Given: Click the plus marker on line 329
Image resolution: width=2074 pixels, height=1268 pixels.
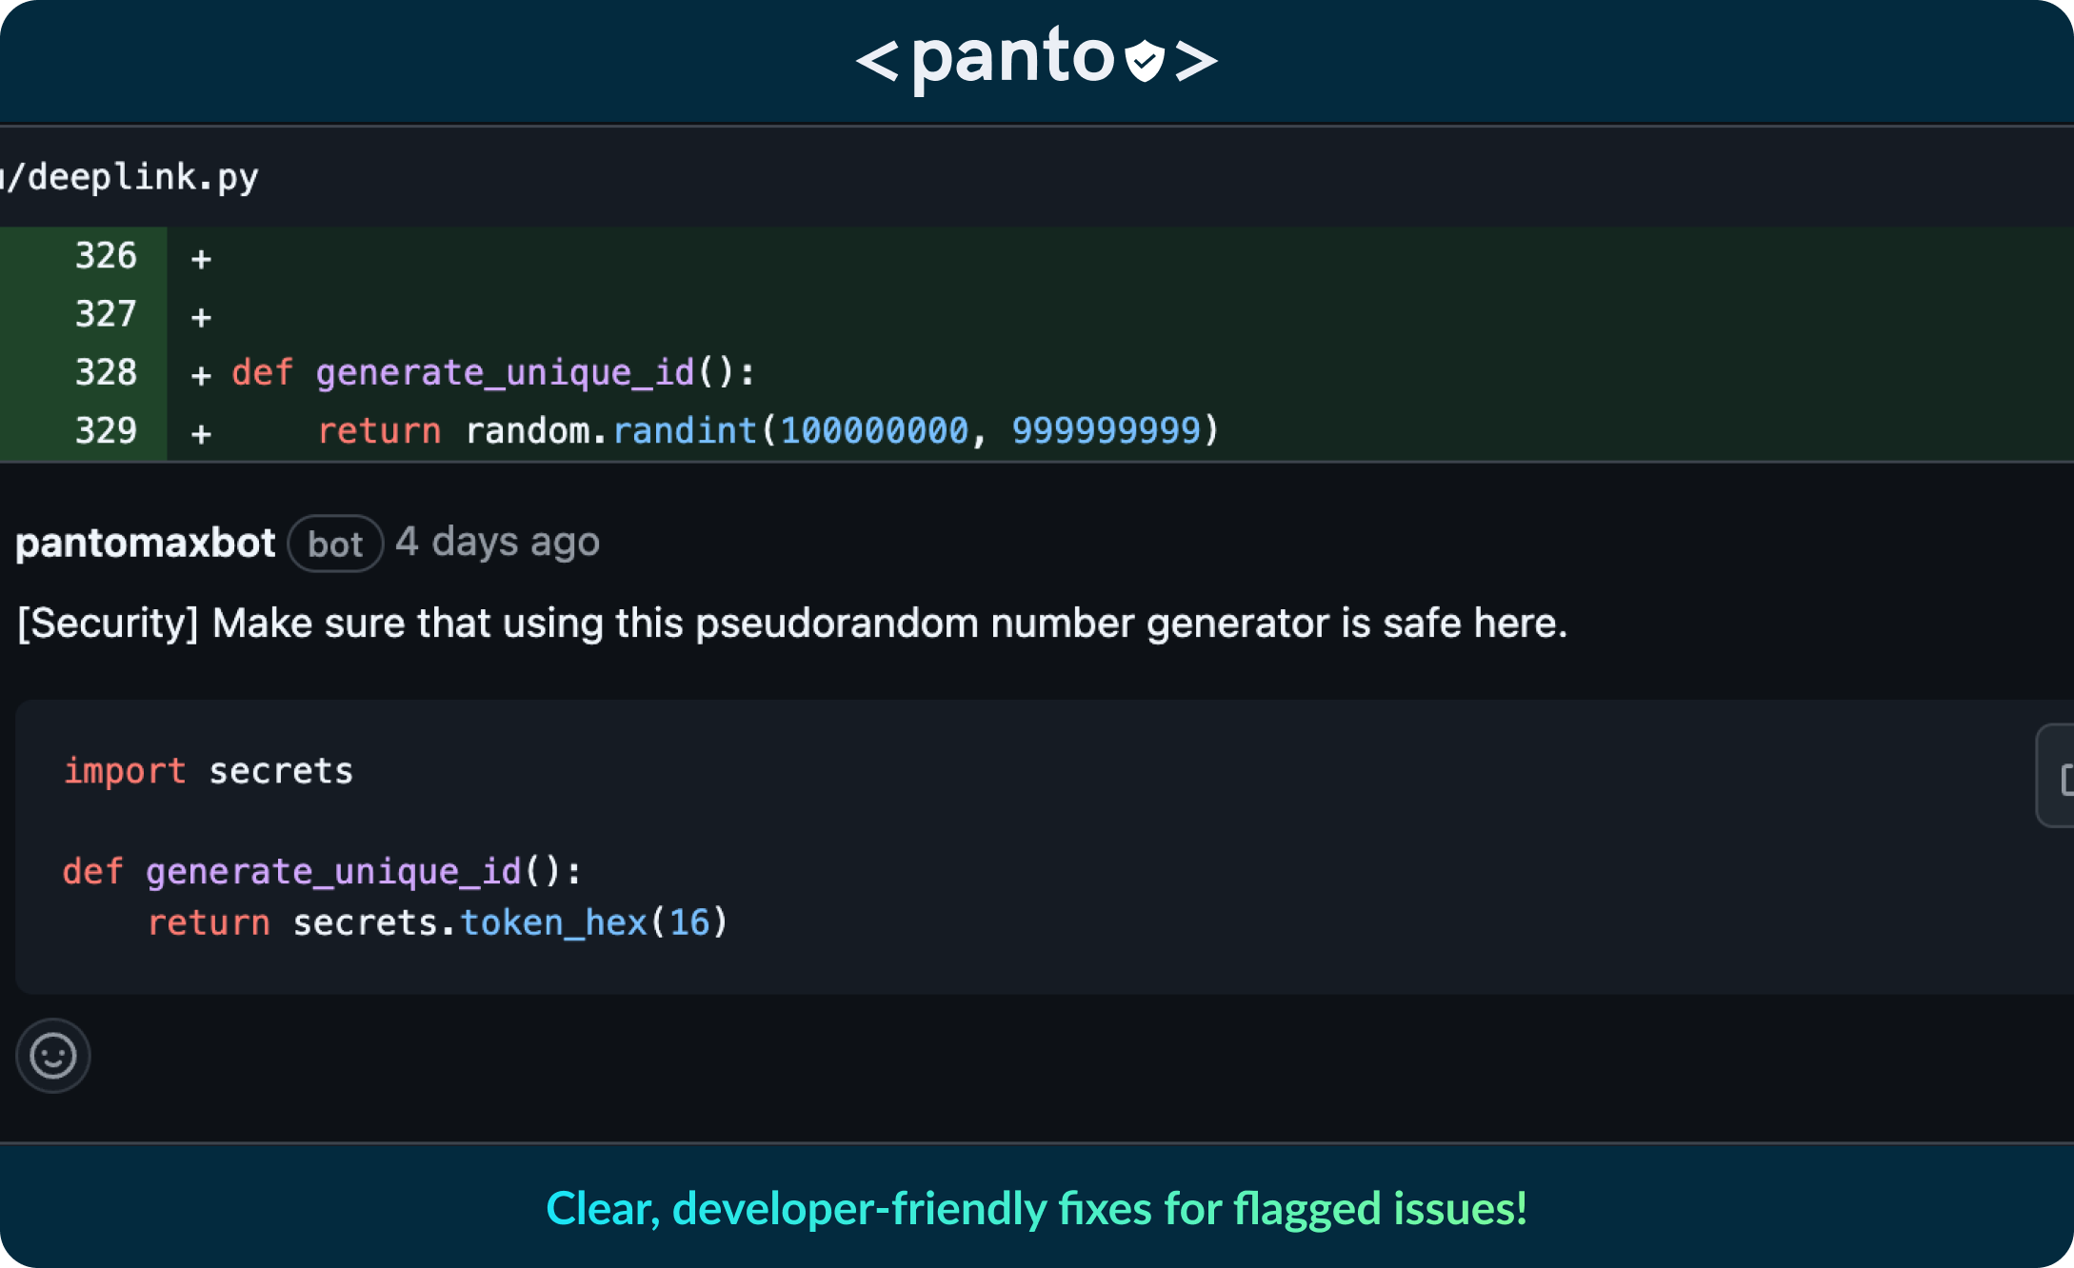Looking at the screenshot, I should click(x=201, y=434).
